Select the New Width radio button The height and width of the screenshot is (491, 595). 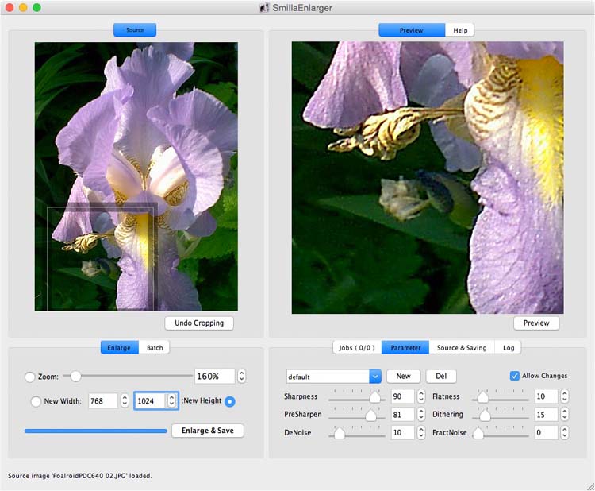coord(36,401)
